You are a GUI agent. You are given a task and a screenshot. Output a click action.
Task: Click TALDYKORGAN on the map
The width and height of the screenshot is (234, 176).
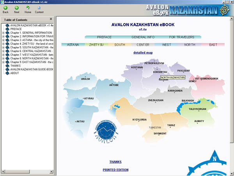(197, 109)
